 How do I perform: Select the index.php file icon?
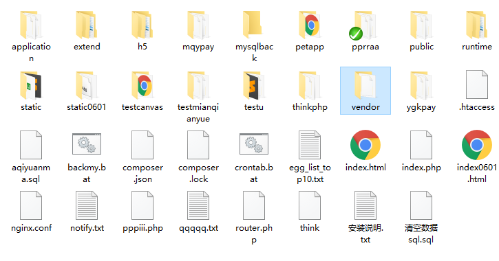point(421,145)
